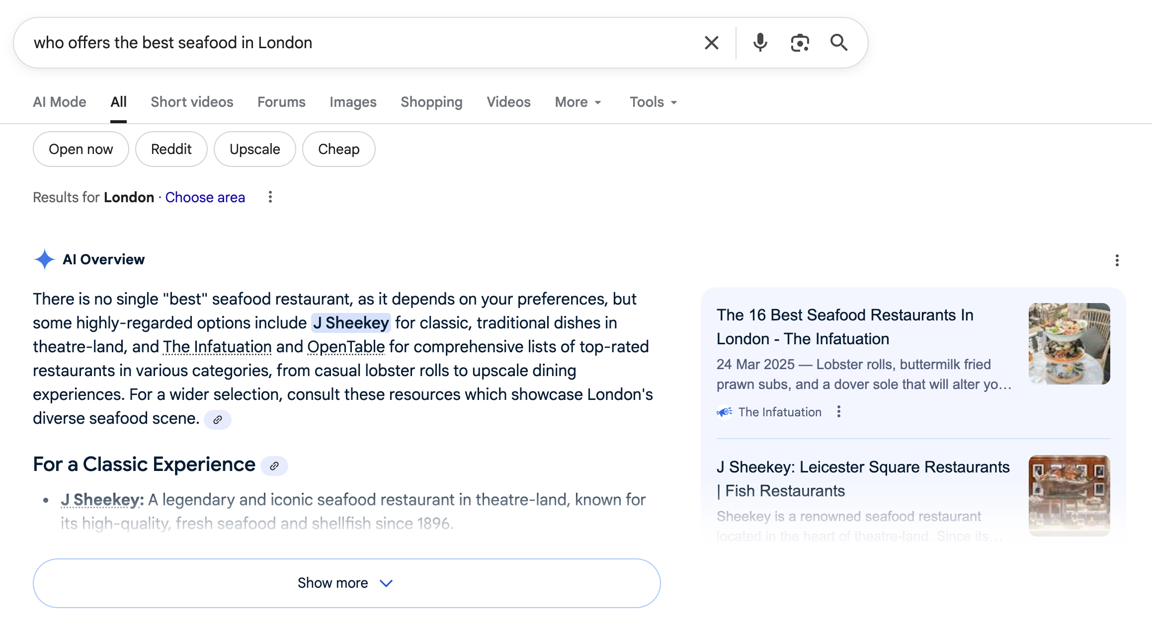Open The 16 Best Seafood Restaurants article
Screen dimensions: 1152x623
[x=845, y=326]
